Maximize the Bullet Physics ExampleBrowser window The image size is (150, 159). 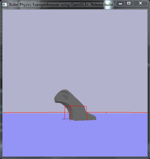tap(129, 3)
